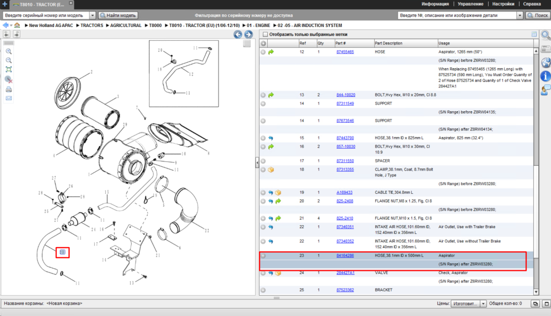Click the blue arrow icon in the row for part 87340351

[271, 227]
